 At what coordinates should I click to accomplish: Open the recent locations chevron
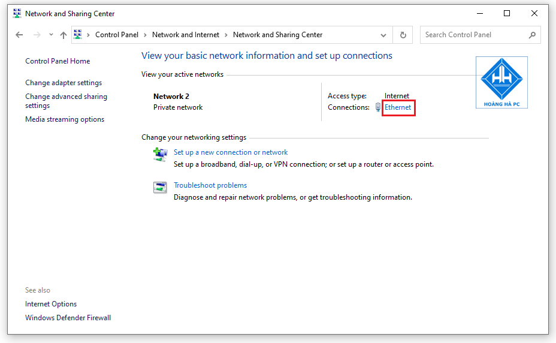51,35
